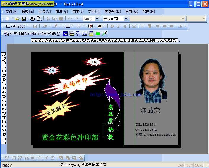Undo the last action
Screen dimensions: 209x168
70,19
